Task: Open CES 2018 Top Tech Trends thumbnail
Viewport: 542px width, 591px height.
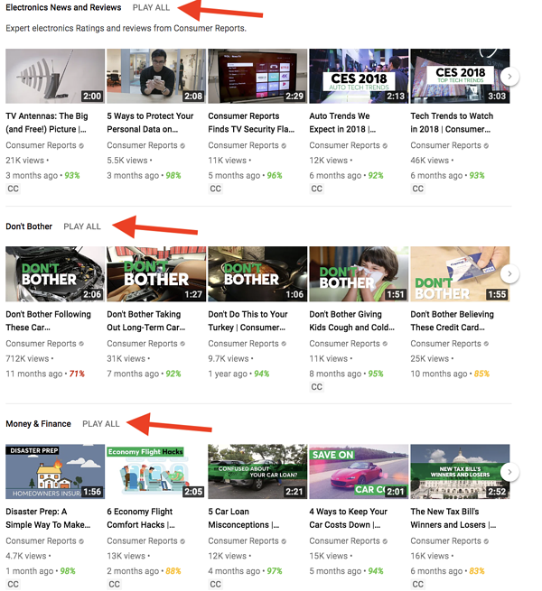Action: pos(460,76)
